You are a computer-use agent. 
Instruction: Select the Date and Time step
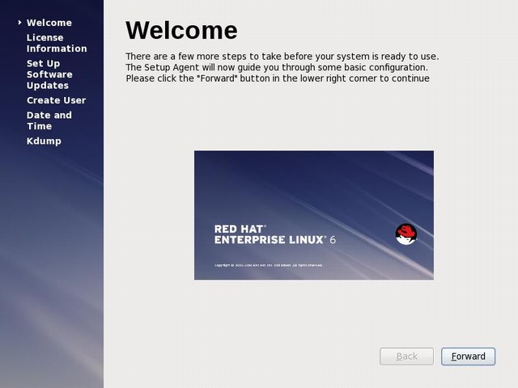(49, 120)
